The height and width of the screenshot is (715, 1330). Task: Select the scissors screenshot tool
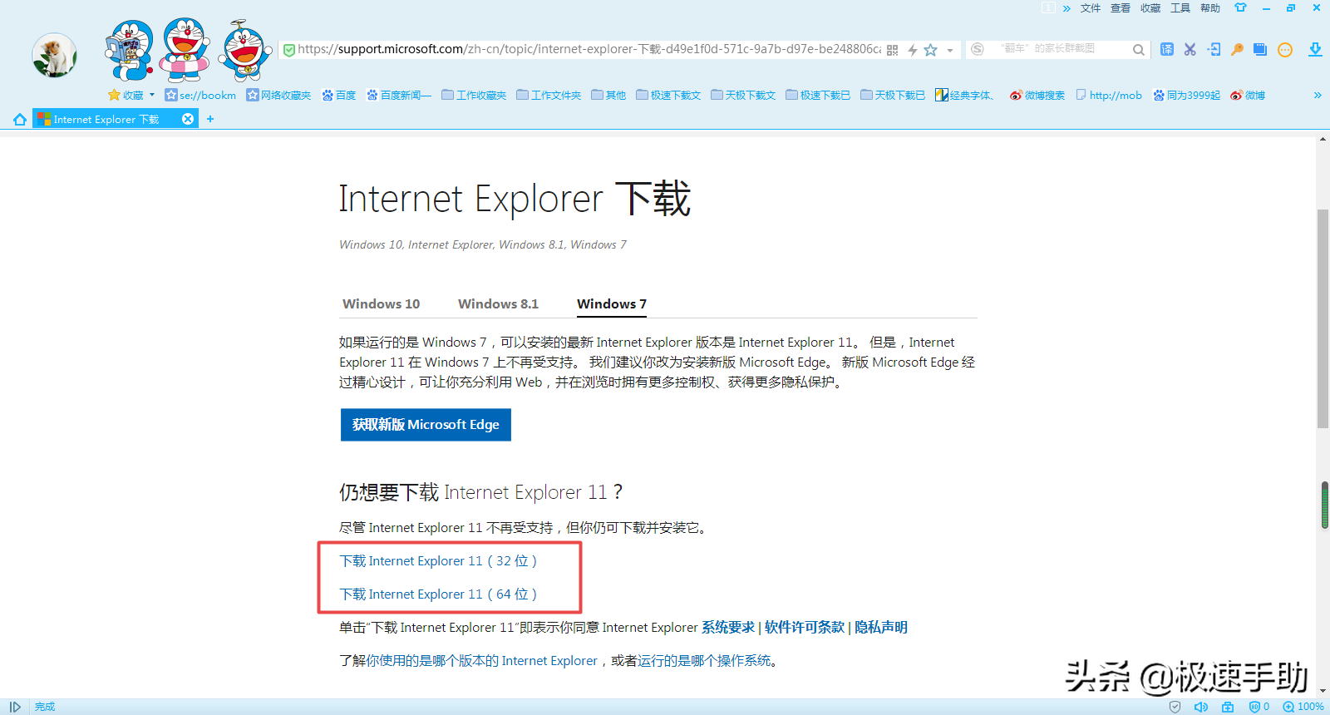[1190, 49]
